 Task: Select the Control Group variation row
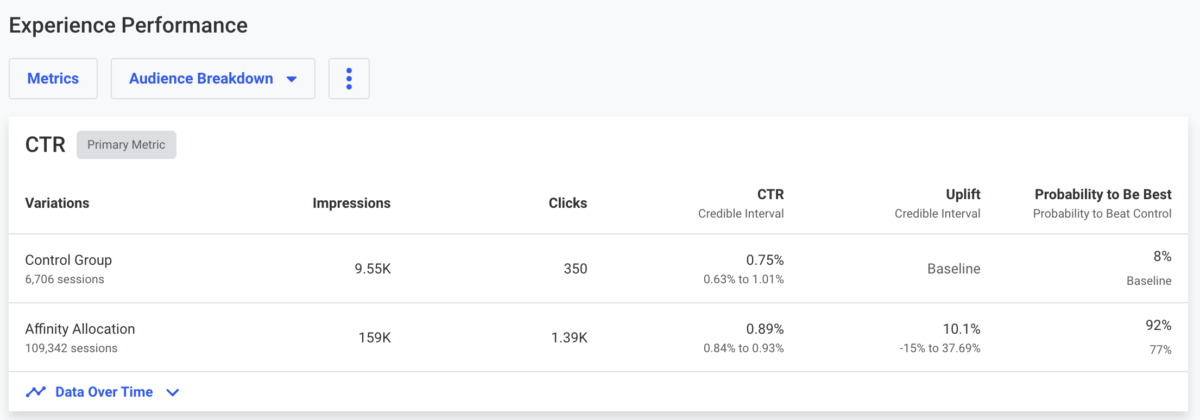click(68, 260)
